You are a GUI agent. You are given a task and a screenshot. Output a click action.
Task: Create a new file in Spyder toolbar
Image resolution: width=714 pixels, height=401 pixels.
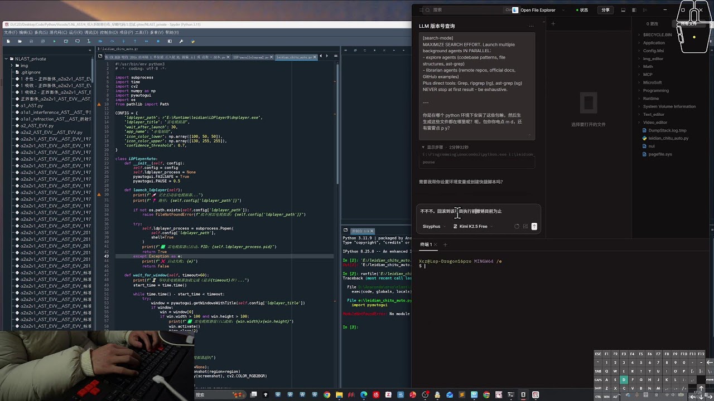coord(8,41)
